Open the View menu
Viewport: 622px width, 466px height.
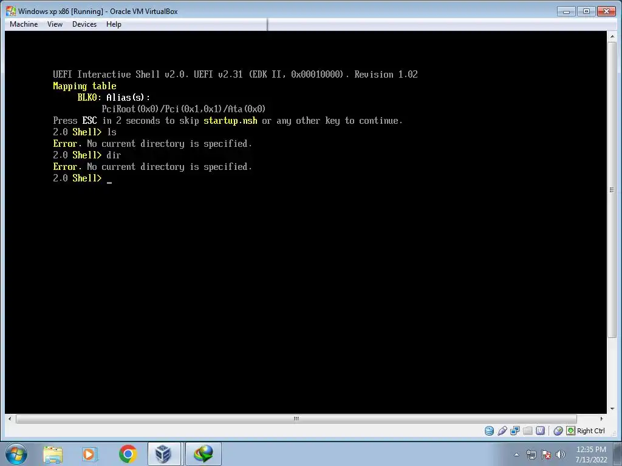pos(55,24)
